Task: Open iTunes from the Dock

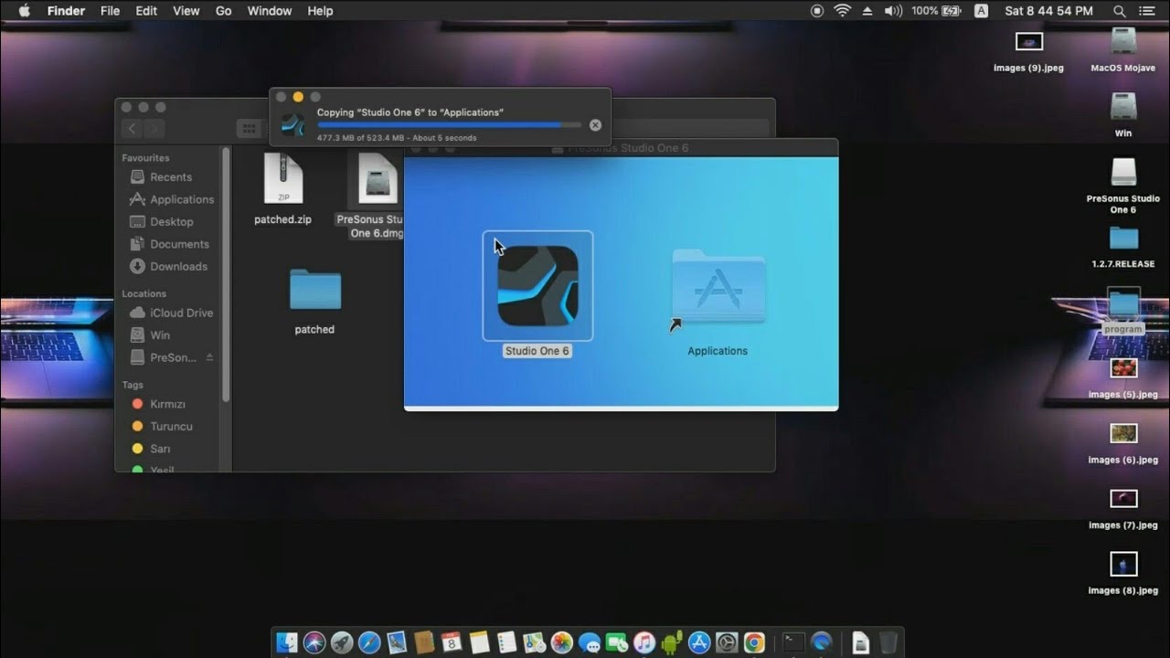Action: 644,642
